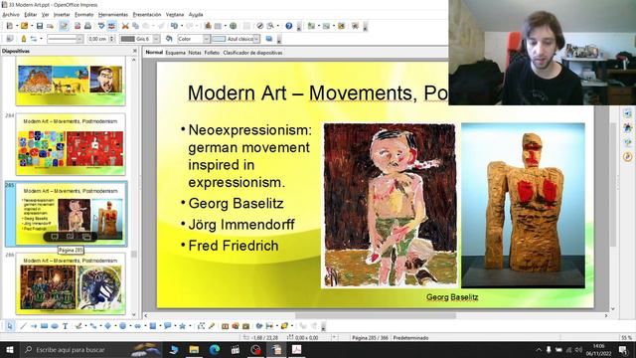Open the Formato menu
636x358 pixels.
point(83,15)
